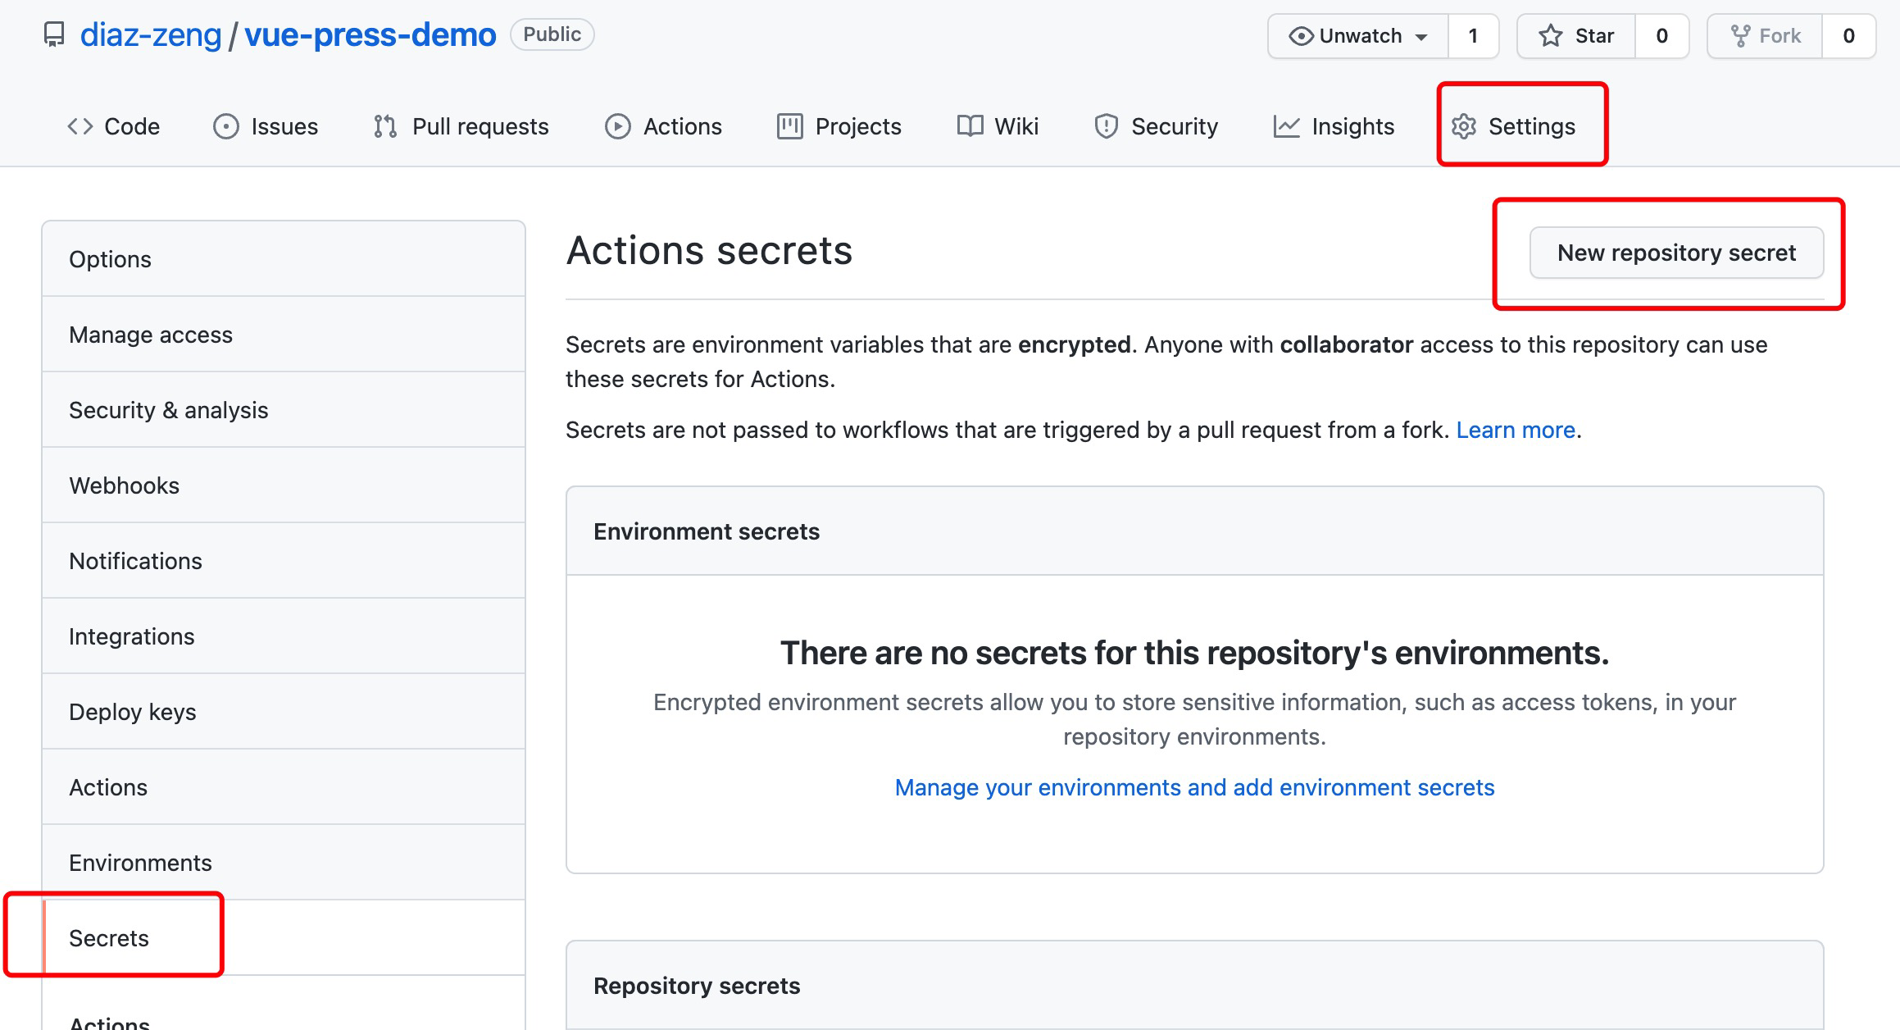Select Deploy keys in sidebar

click(x=284, y=712)
